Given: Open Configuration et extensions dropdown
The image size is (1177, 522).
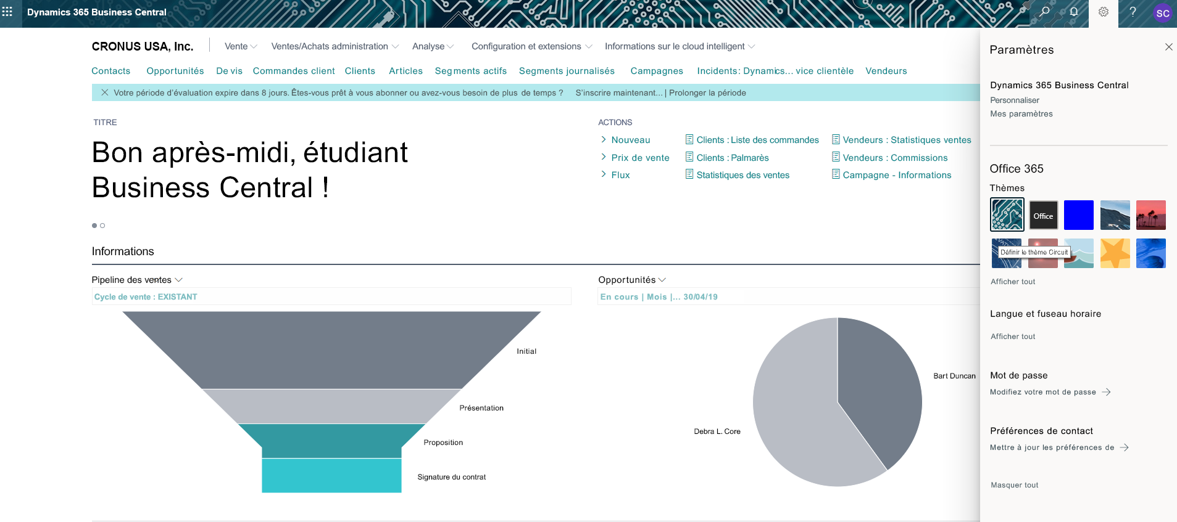Looking at the screenshot, I should click(531, 46).
